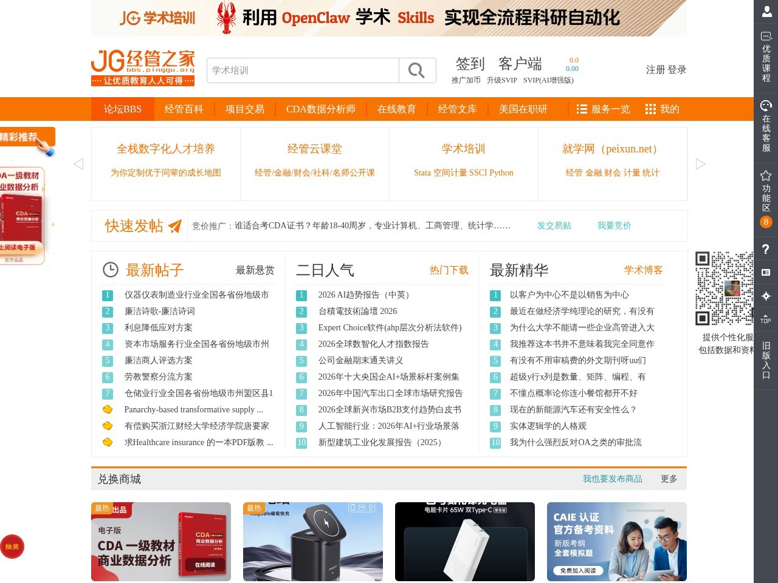Click 升级SVIP link
This screenshot has width=778, height=583.
[501, 80]
